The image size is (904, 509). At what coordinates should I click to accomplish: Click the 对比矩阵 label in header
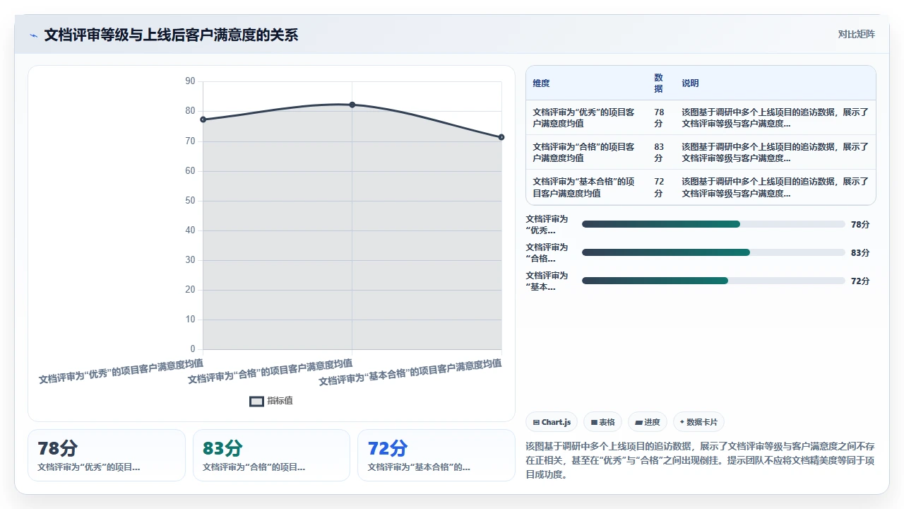(856, 34)
